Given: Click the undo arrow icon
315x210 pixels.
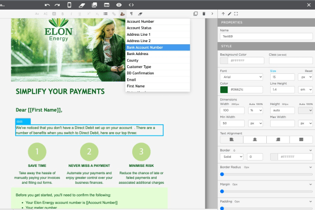Looking at the screenshot, I should coord(47,5).
